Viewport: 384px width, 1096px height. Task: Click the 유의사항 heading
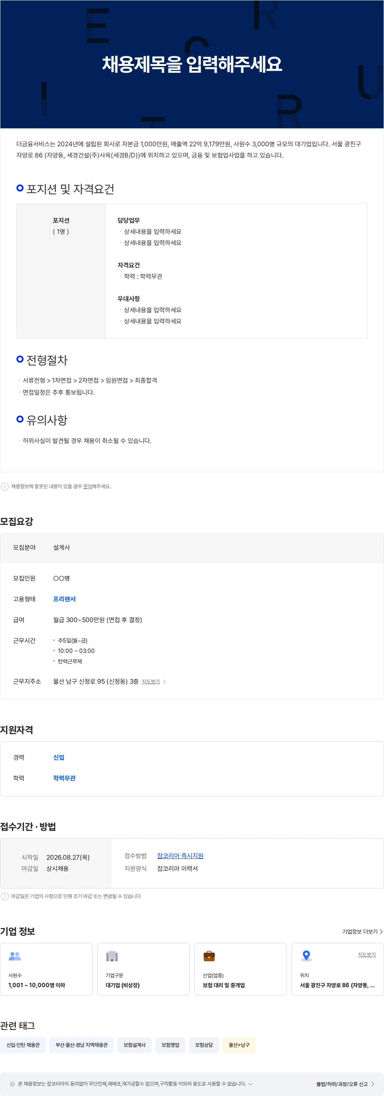[x=47, y=420]
